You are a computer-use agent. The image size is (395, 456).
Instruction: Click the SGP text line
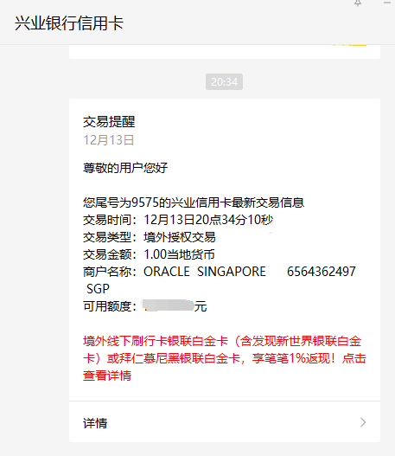[x=98, y=288]
